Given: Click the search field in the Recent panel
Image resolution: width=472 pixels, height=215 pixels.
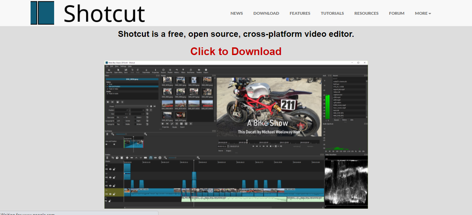Looking at the screenshot, I should click(x=349, y=79).
